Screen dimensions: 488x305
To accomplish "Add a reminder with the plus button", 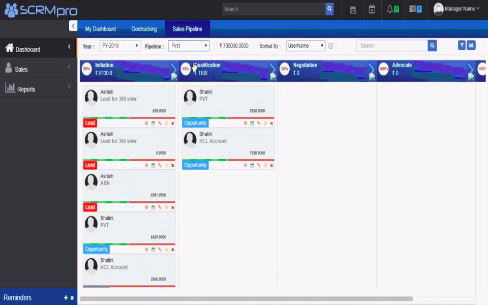I will 66,298.
